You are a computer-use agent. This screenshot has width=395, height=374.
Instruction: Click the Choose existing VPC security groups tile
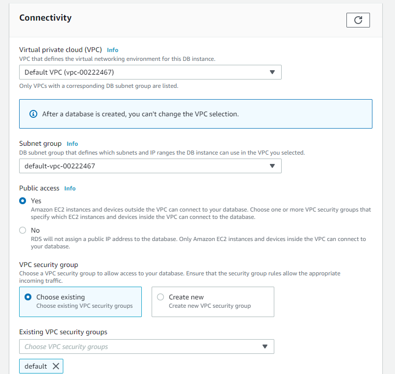(80, 302)
